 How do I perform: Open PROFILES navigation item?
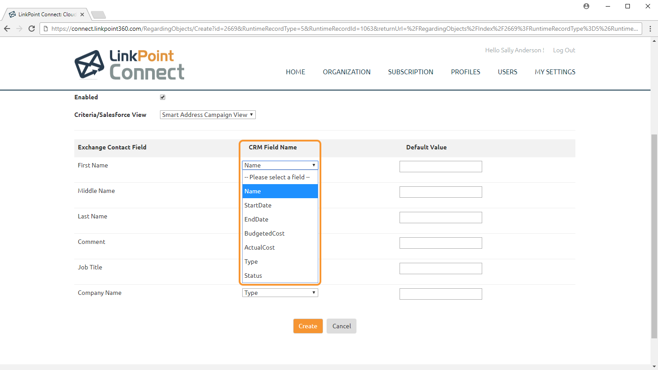(x=465, y=72)
